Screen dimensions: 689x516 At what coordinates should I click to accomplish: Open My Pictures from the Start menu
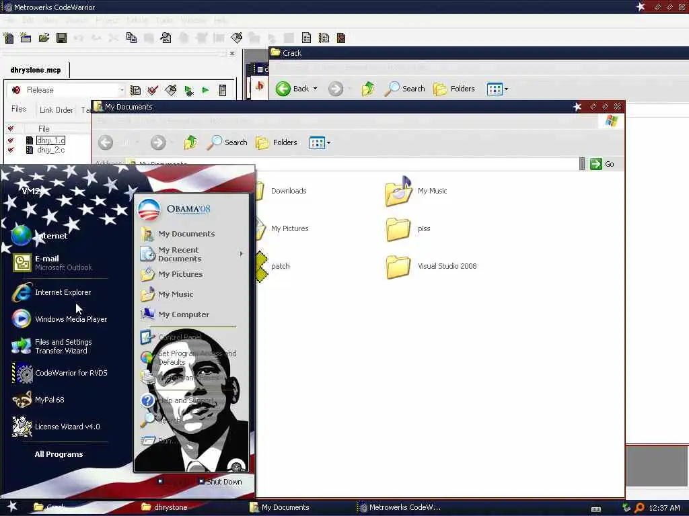pyautogui.click(x=172, y=274)
